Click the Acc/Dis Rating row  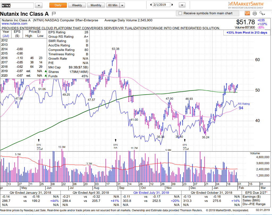click(68, 45)
